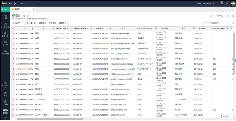236x121 pixels.
Task: Click the Zia に質問 icon
Action: 5,52
